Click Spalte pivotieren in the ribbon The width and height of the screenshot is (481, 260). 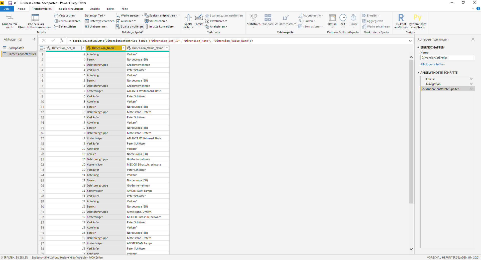pos(130,26)
